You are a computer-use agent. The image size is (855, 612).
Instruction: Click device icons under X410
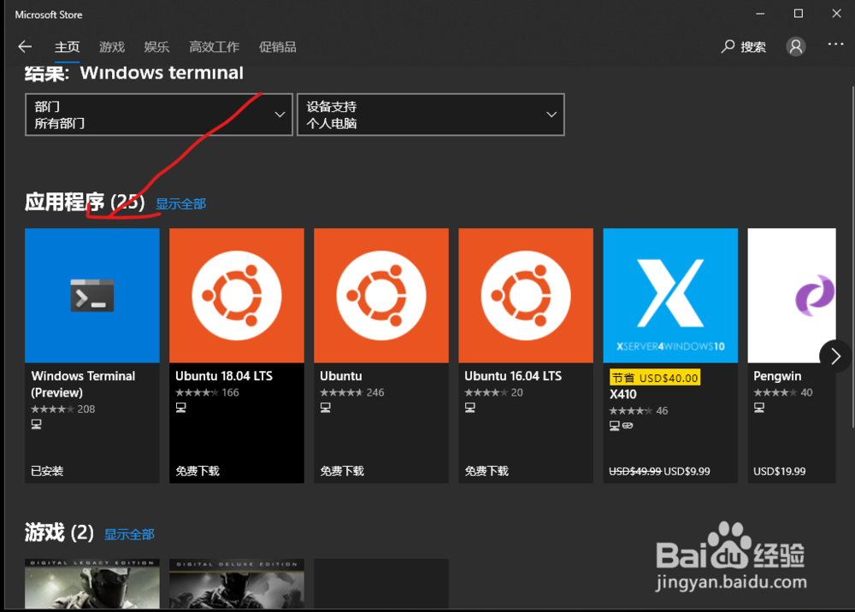(621, 426)
